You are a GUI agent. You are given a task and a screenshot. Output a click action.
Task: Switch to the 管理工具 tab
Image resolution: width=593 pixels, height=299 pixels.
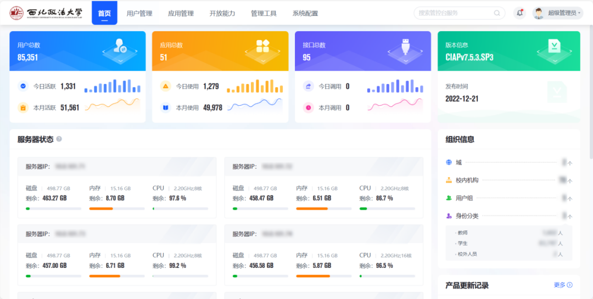[264, 13]
